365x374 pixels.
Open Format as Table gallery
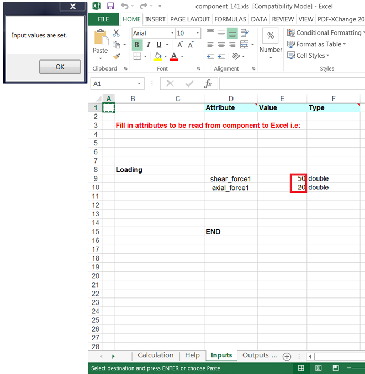pos(316,44)
